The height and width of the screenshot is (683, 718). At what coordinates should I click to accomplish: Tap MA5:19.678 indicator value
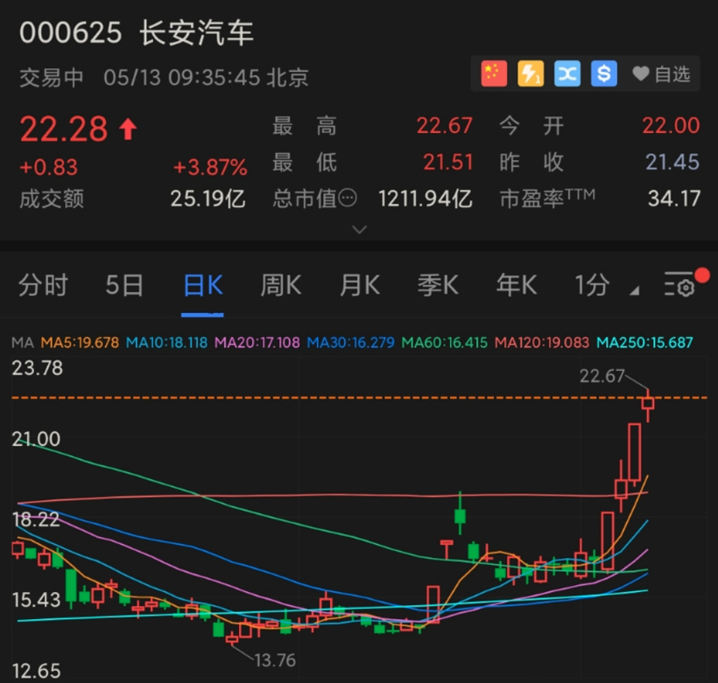click(x=80, y=342)
